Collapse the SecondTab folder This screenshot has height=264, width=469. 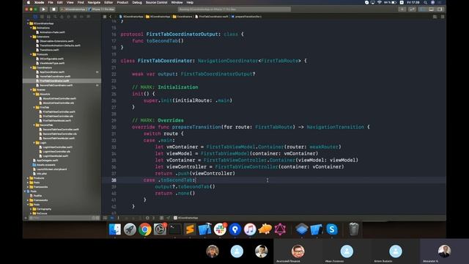34,125
